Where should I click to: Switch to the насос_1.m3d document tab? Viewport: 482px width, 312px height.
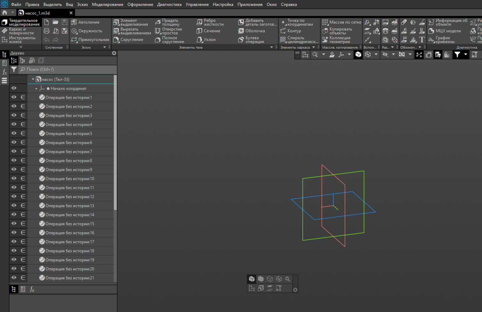[37, 13]
